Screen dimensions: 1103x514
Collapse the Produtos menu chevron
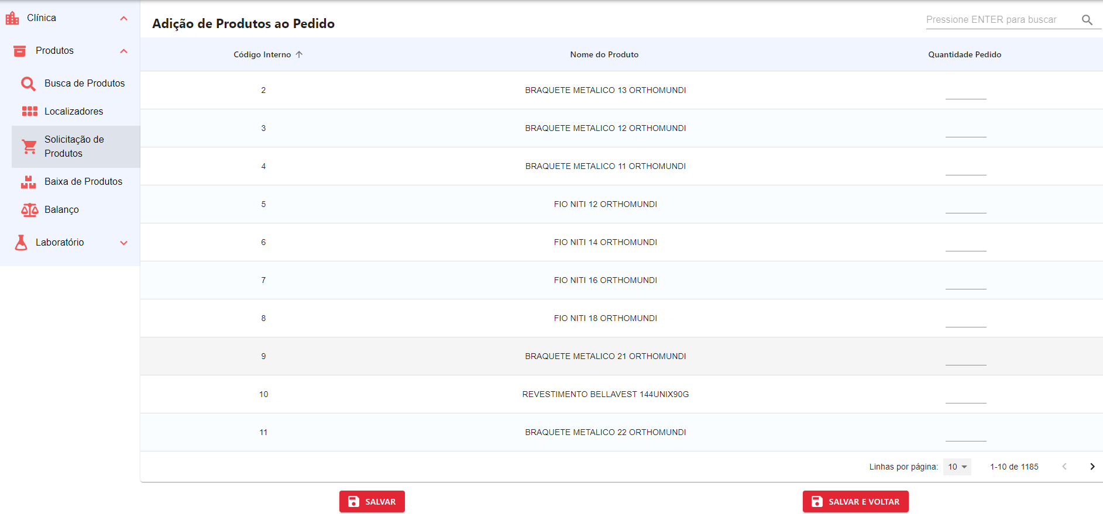[x=123, y=51]
